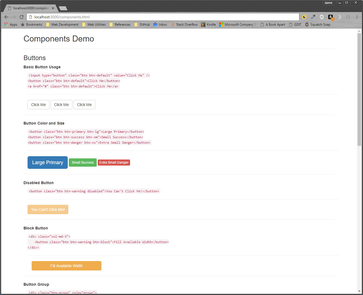Click the green Small Success button
This screenshot has height=295, width=363.
tap(83, 163)
